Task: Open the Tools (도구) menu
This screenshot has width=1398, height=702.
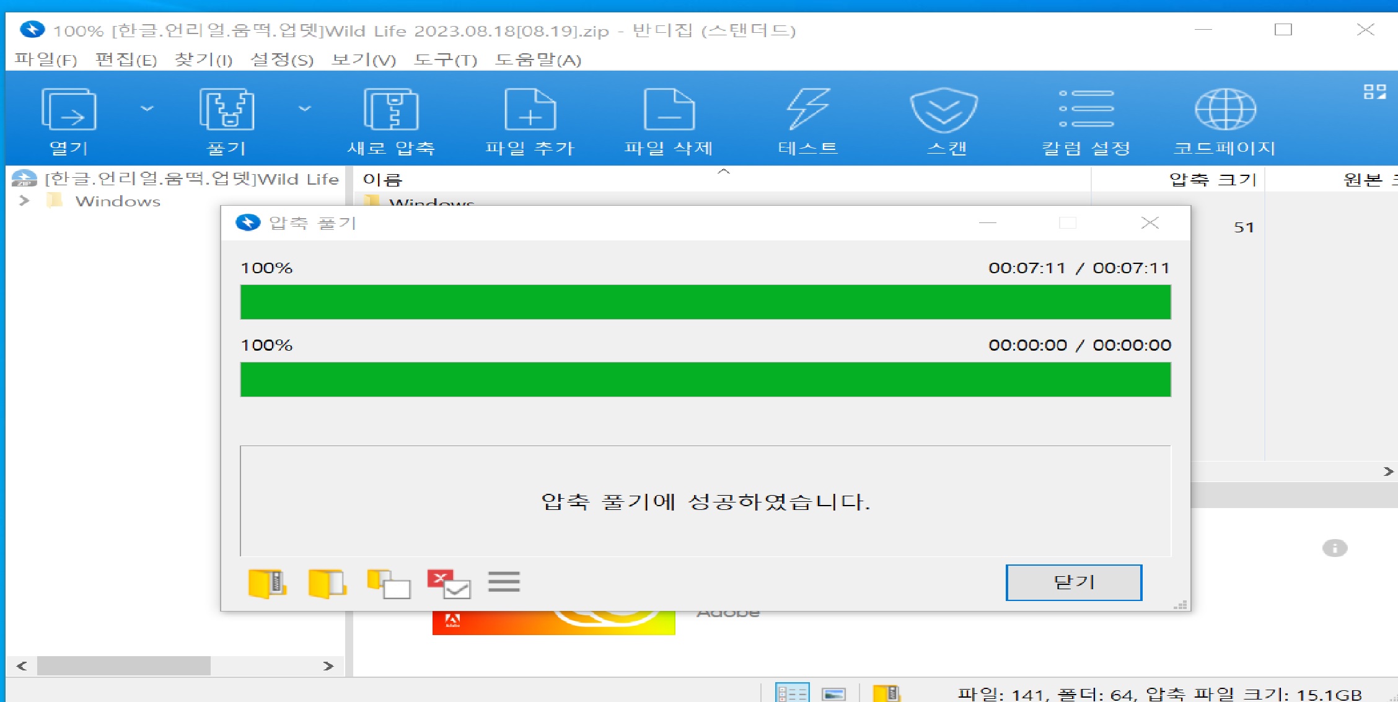Action: [x=445, y=60]
